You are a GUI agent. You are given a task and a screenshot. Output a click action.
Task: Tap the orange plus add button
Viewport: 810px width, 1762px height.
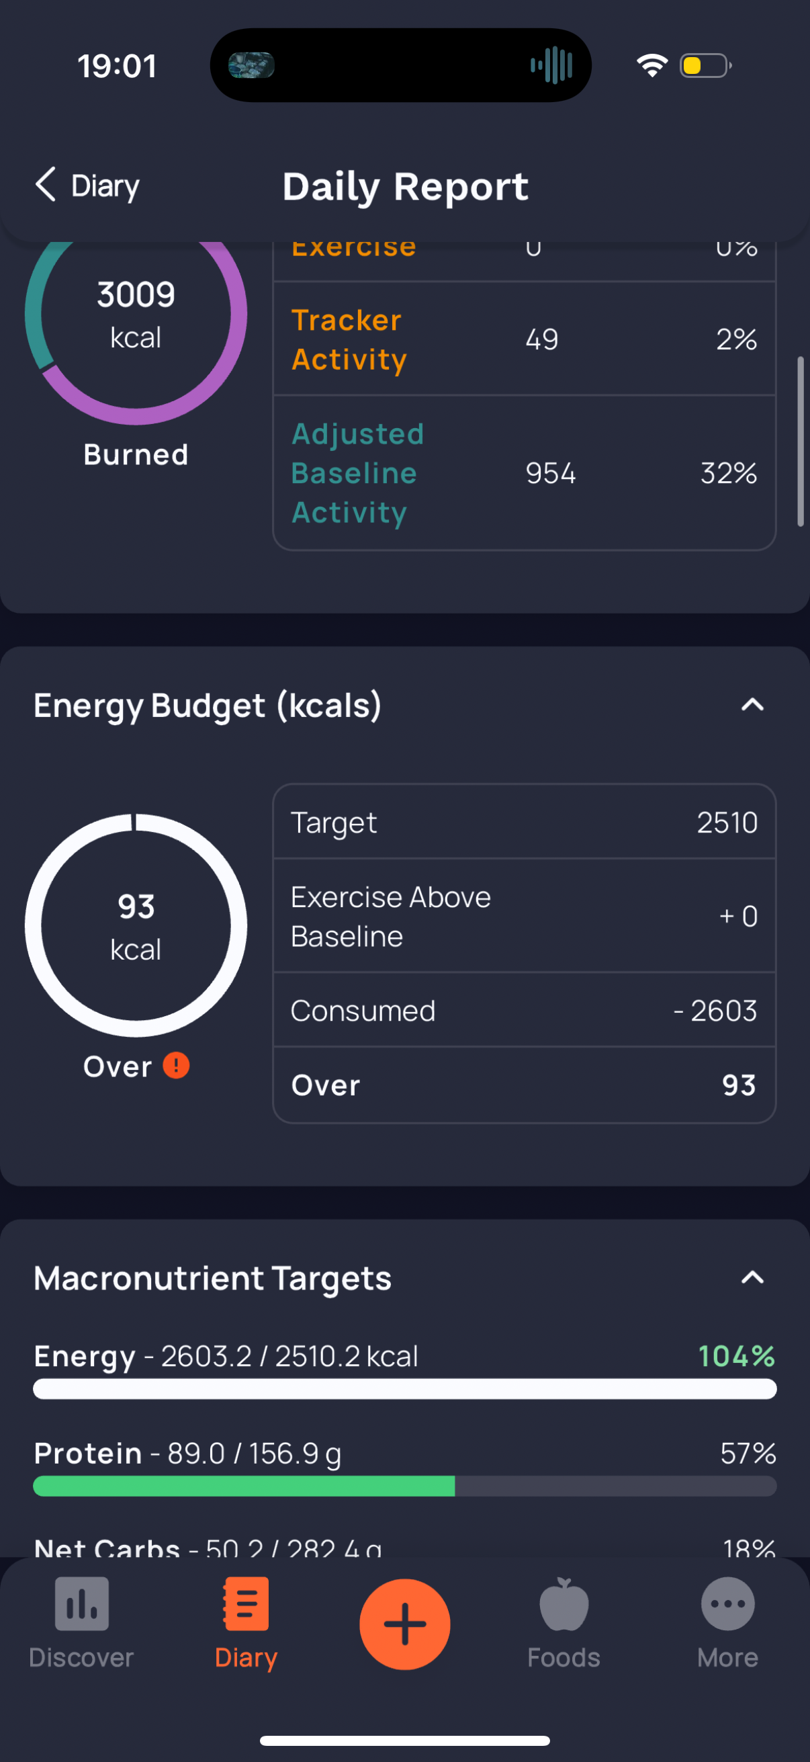404,1624
